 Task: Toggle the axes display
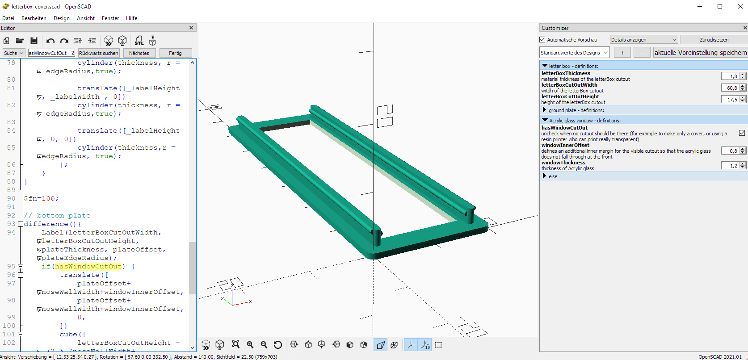point(411,344)
